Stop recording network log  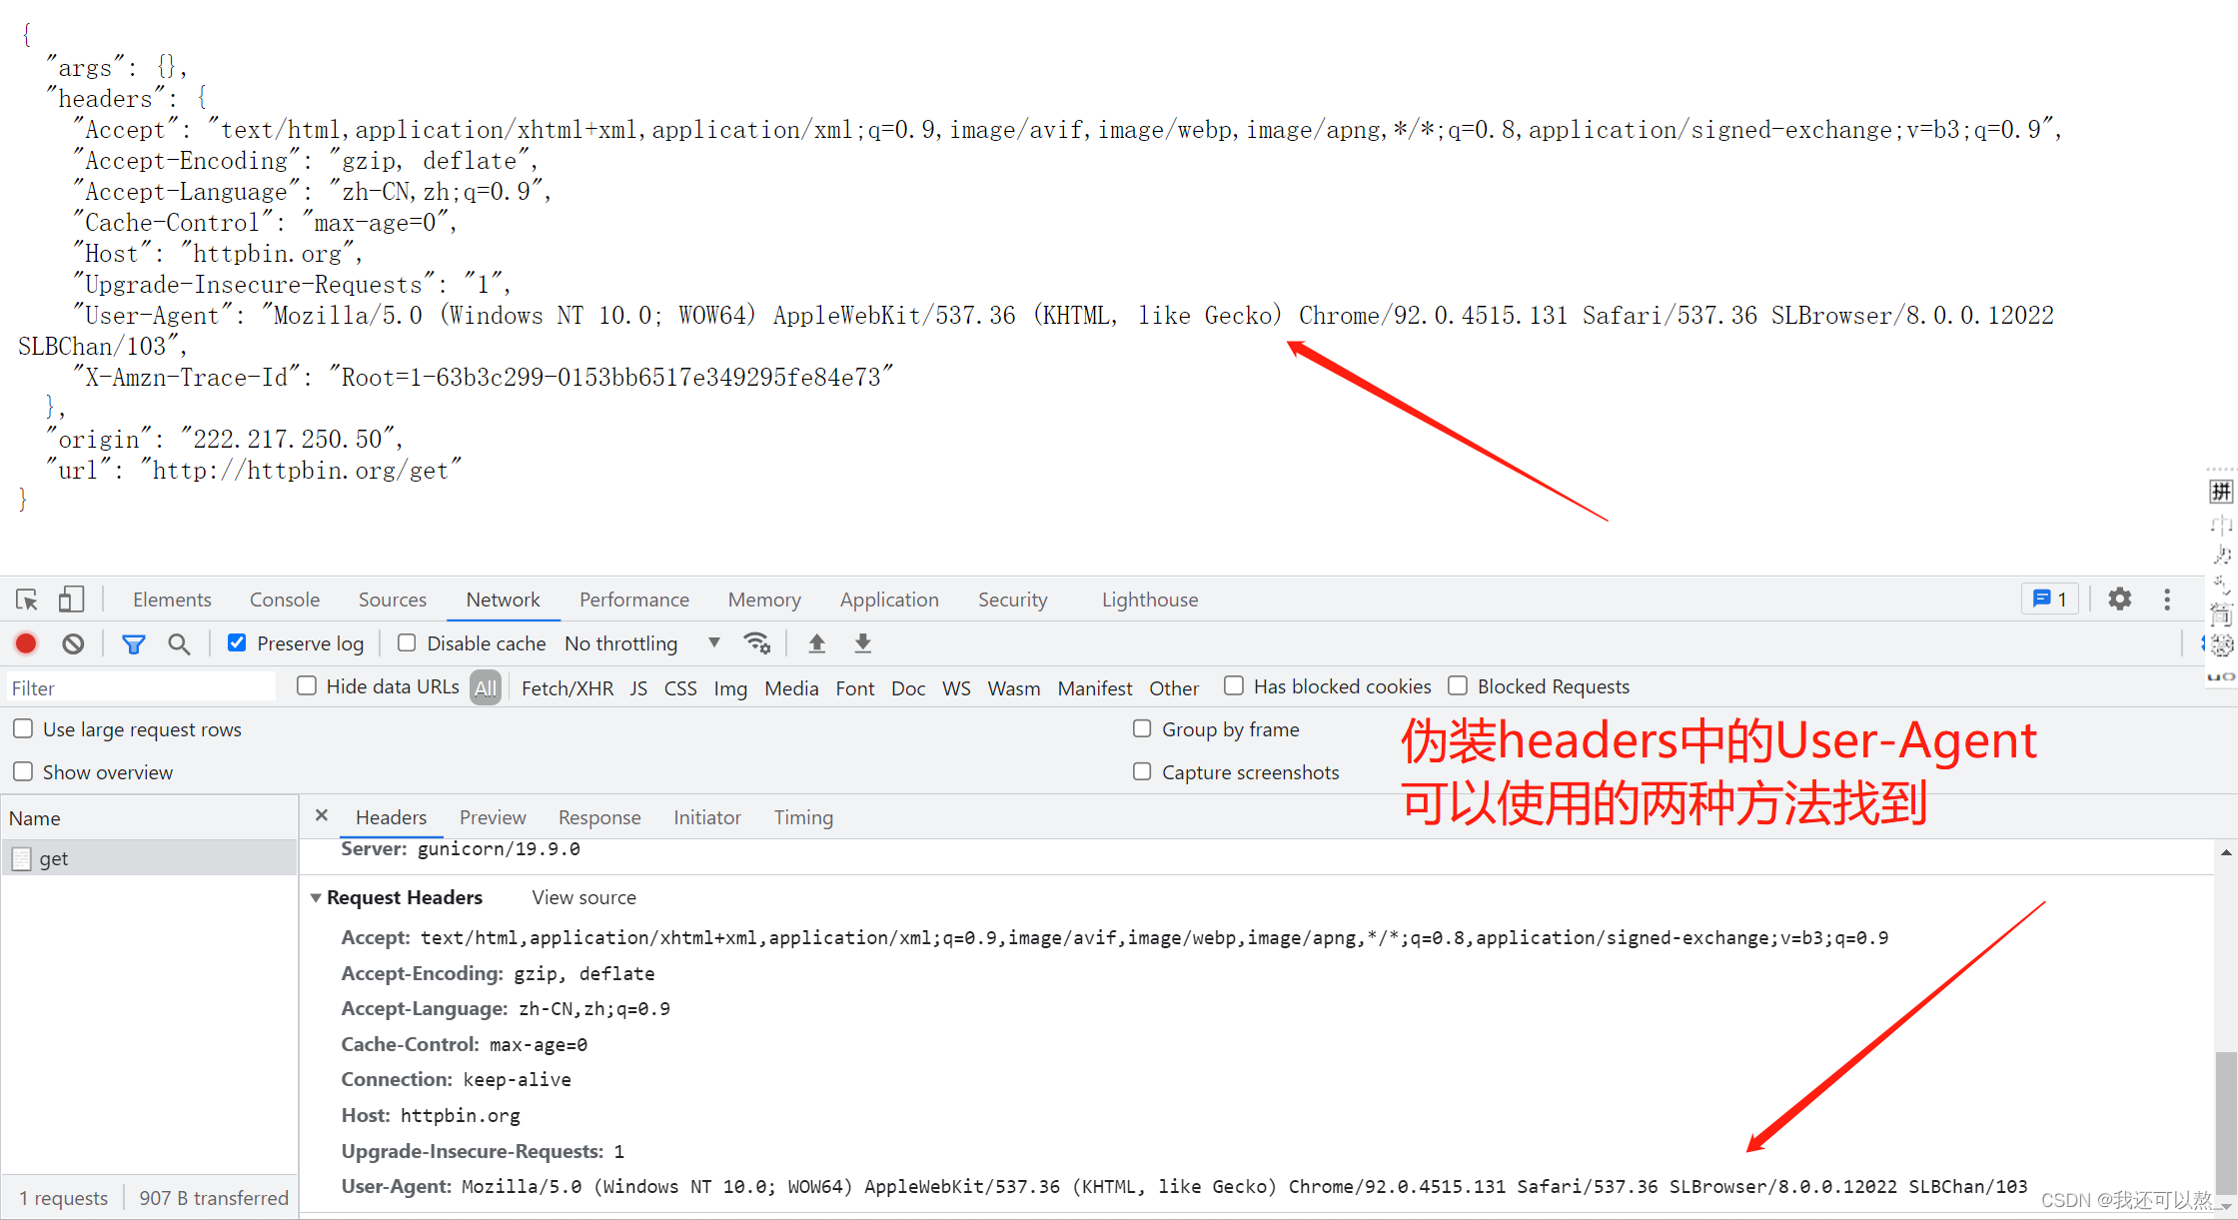coord(26,643)
